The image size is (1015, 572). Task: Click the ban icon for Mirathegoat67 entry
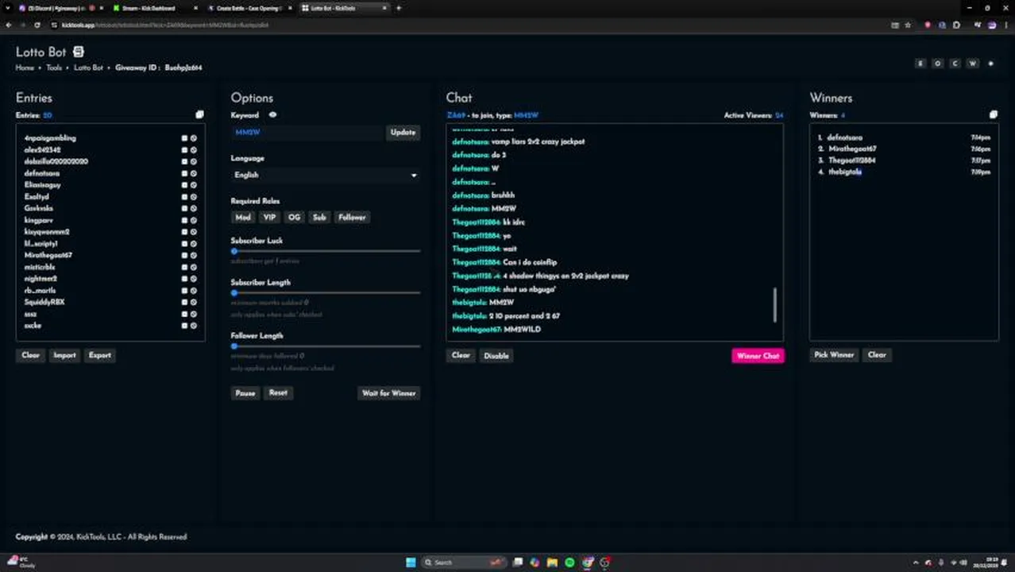click(193, 255)
